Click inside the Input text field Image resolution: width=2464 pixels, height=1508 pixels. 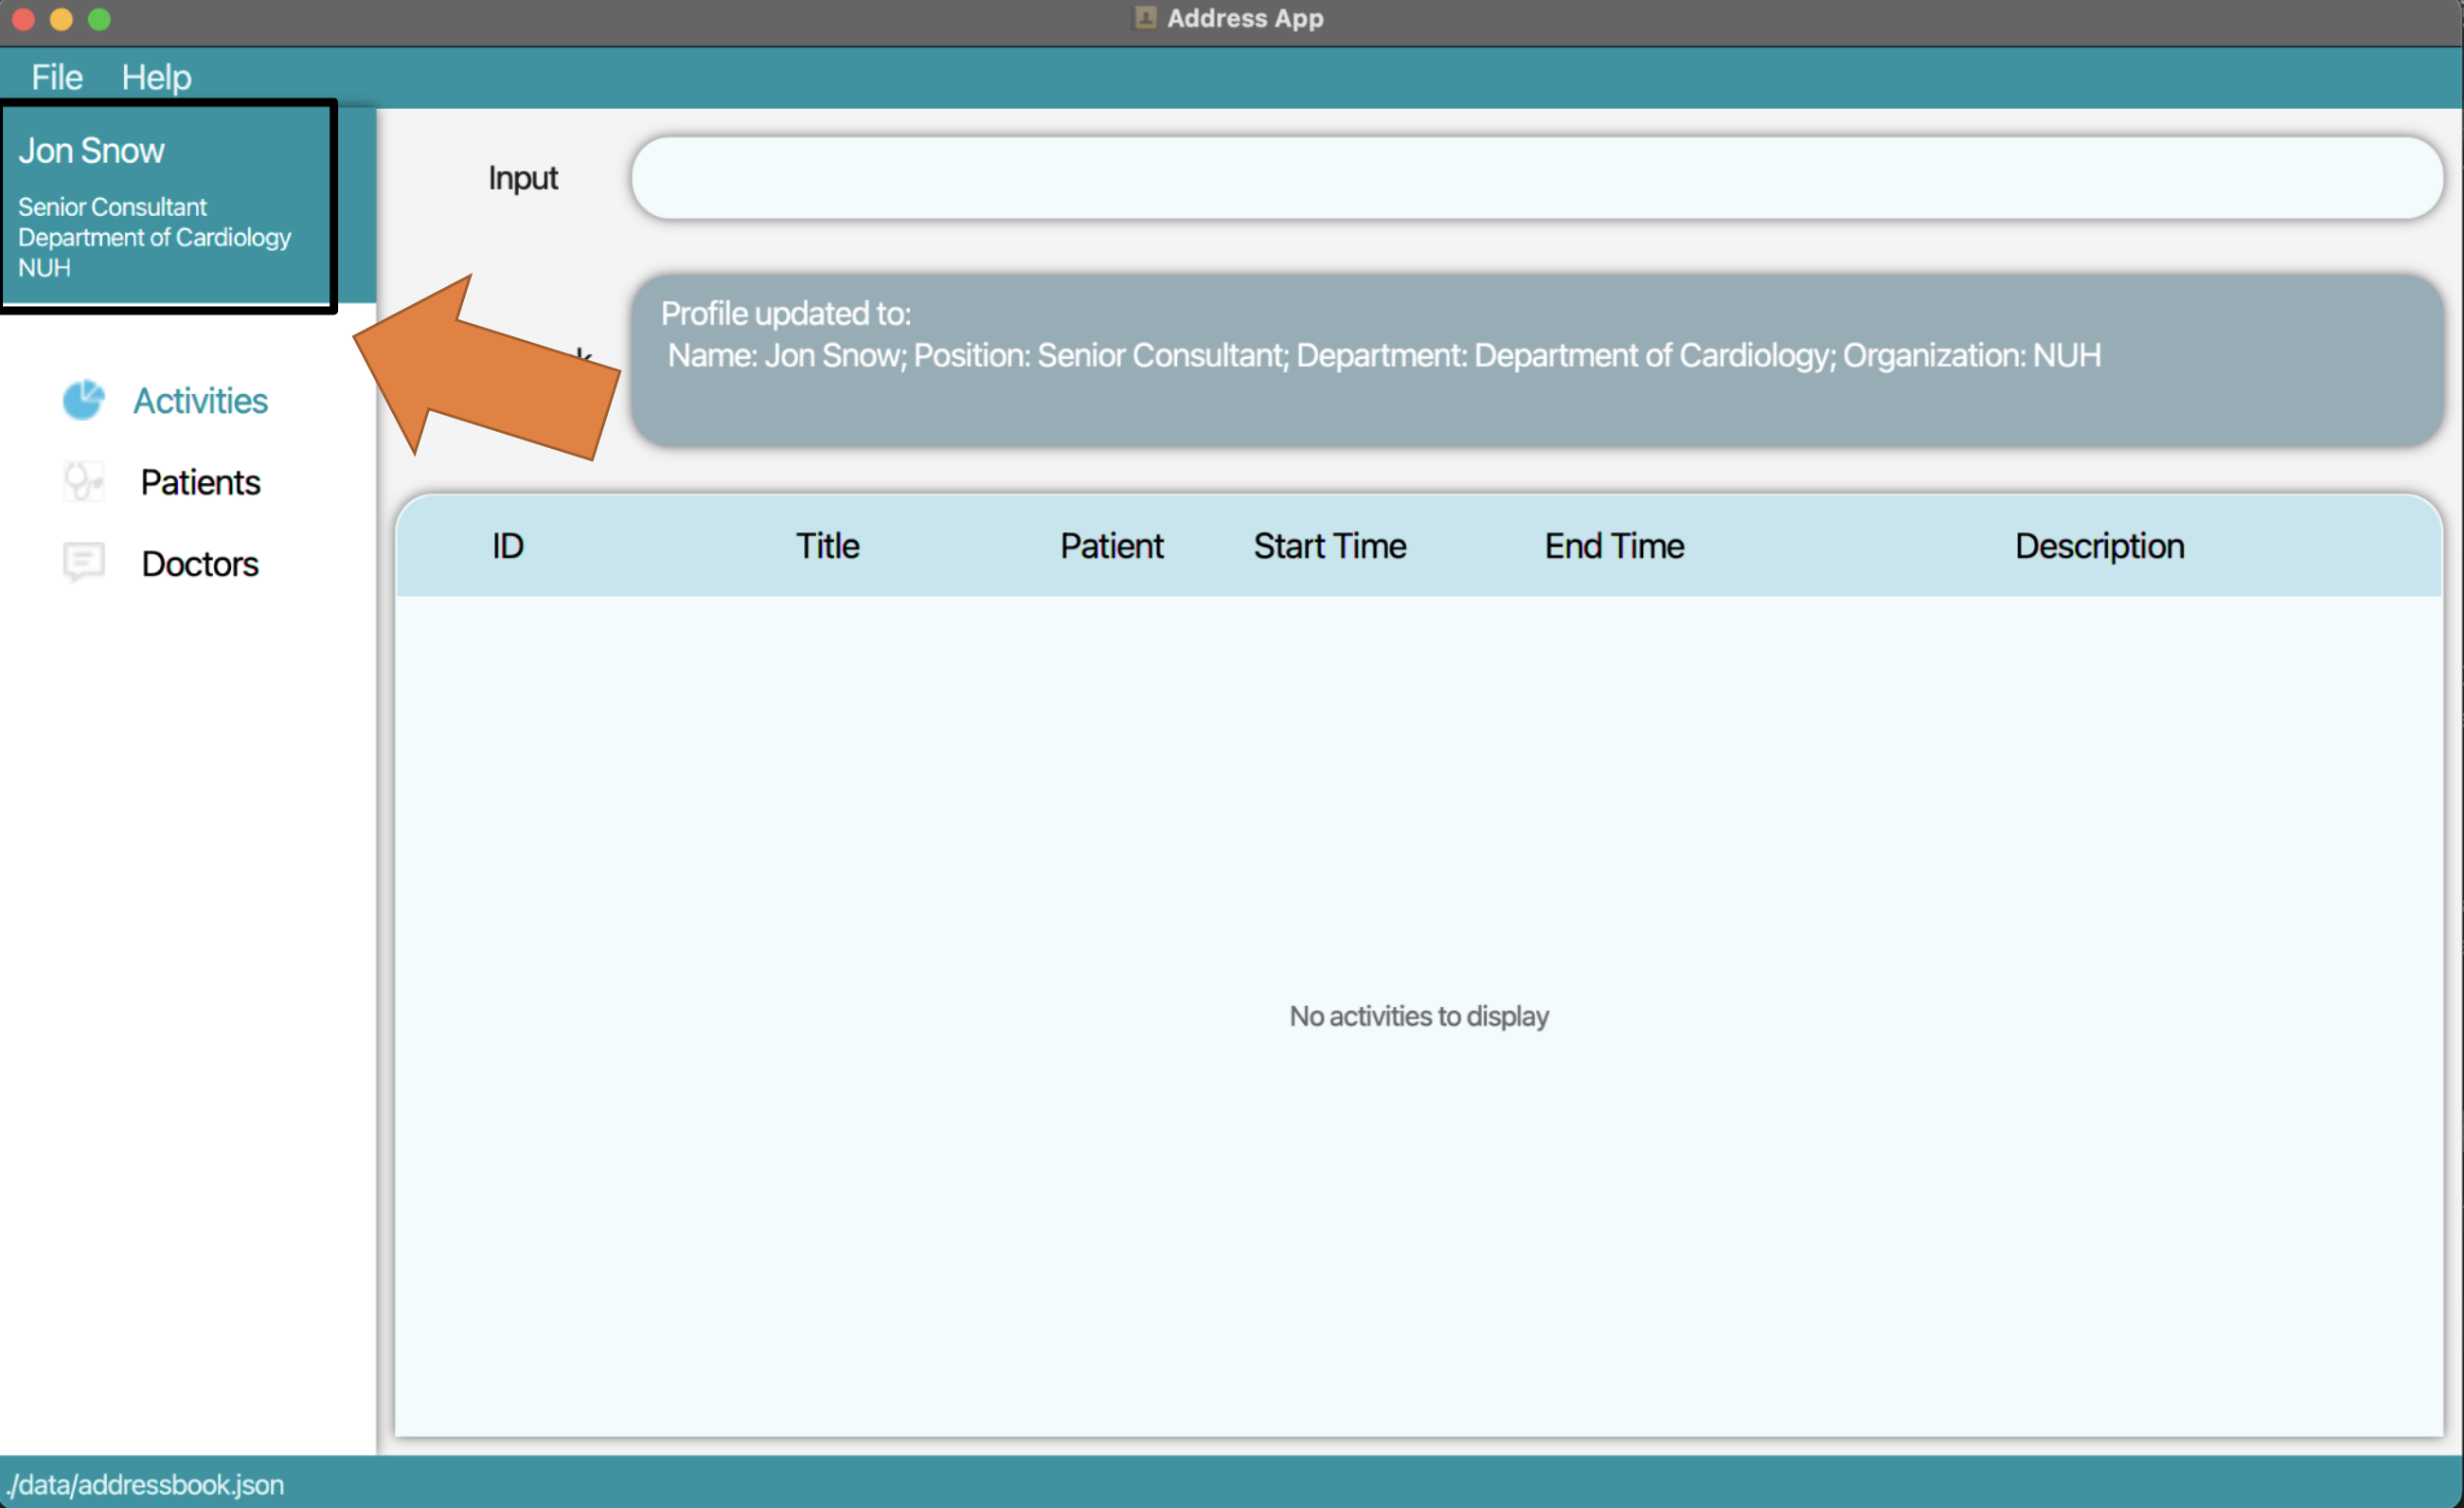pyautogui.click(x=1530, y=177)
